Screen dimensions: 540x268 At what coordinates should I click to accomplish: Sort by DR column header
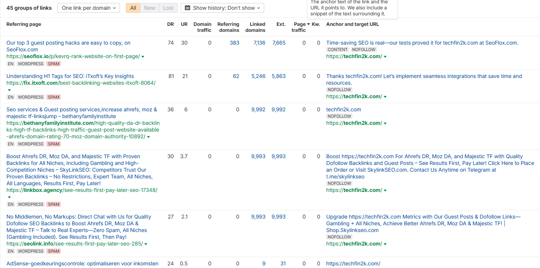pyautogui.click(x=170, y=24)
